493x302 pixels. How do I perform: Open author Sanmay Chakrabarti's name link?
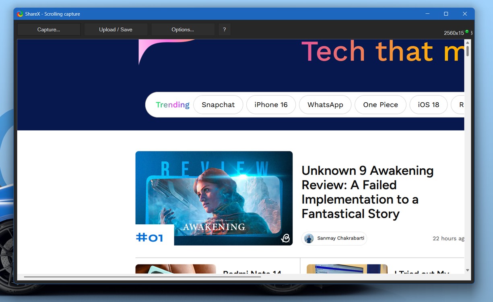[340, 238]
